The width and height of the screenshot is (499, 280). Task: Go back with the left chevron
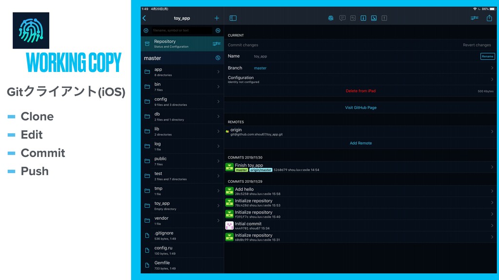(144, 18)
